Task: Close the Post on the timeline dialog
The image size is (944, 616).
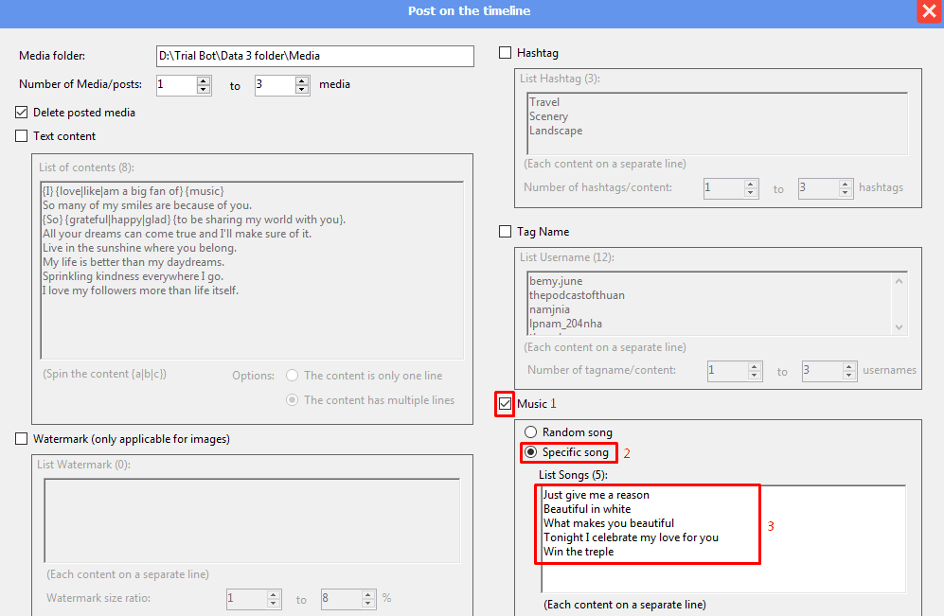Action: (928, 11)
